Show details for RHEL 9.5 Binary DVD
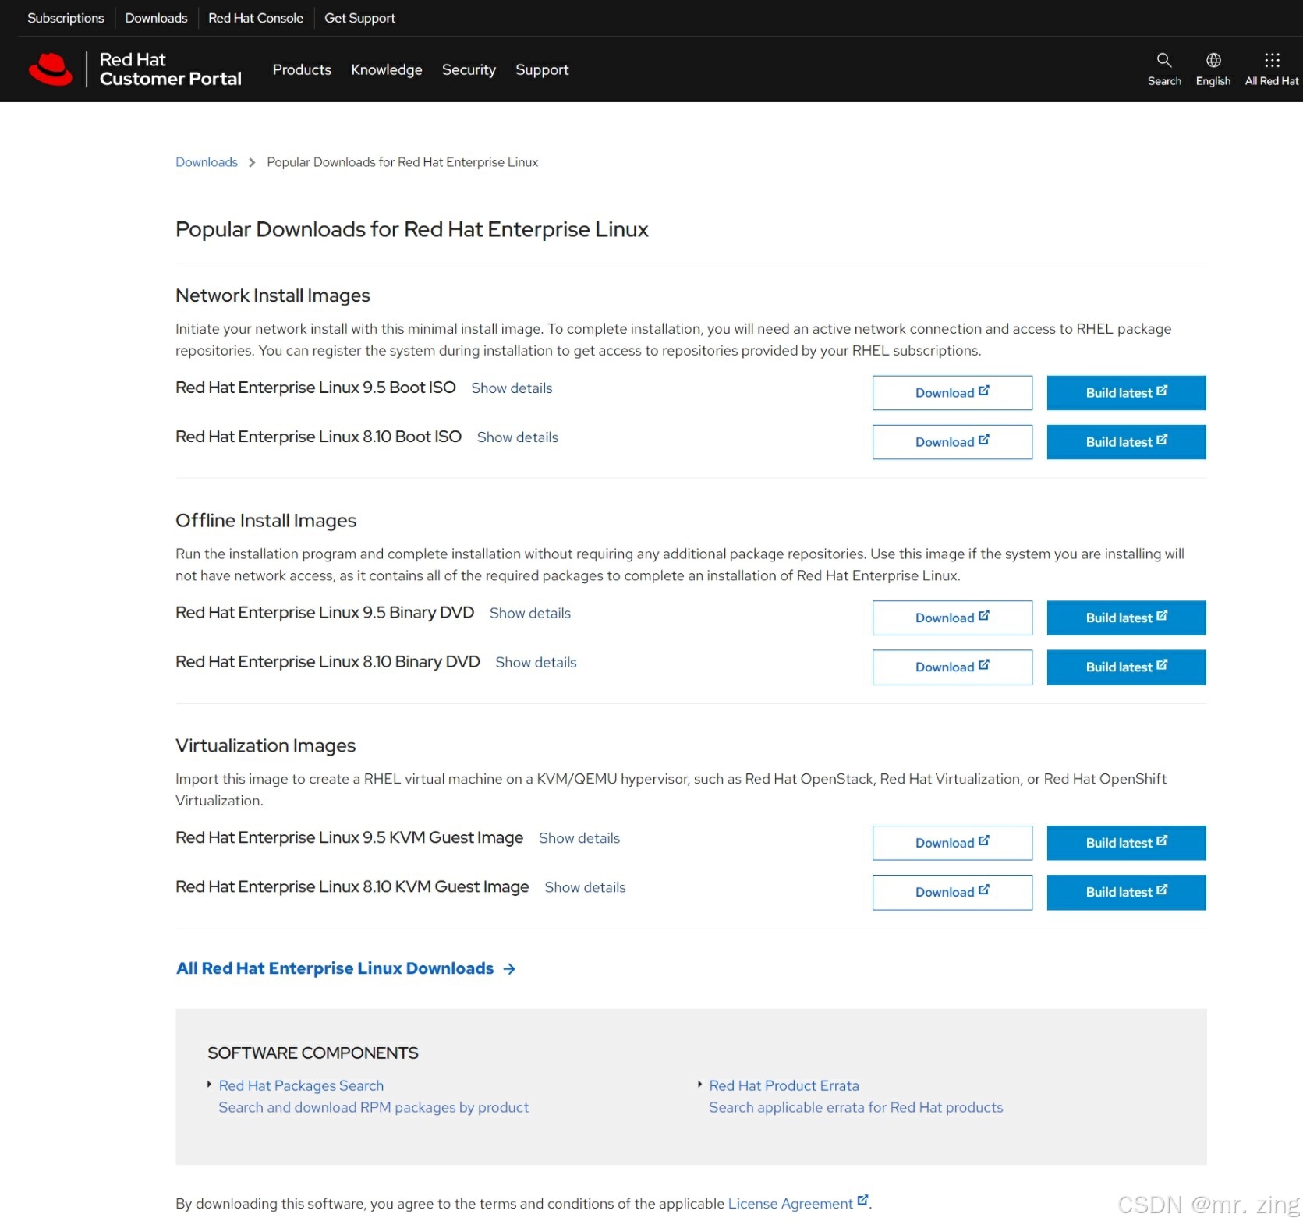 (530, 614)
